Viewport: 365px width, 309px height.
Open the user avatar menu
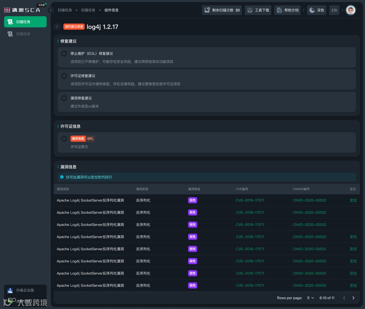coord(350,10)
